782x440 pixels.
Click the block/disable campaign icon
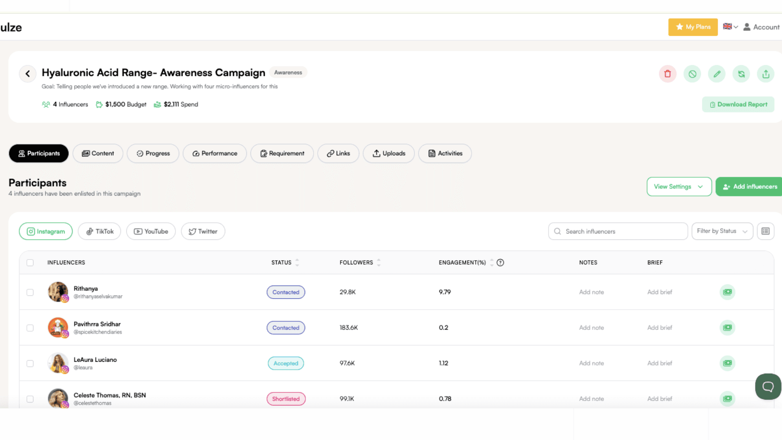(692, 74)
